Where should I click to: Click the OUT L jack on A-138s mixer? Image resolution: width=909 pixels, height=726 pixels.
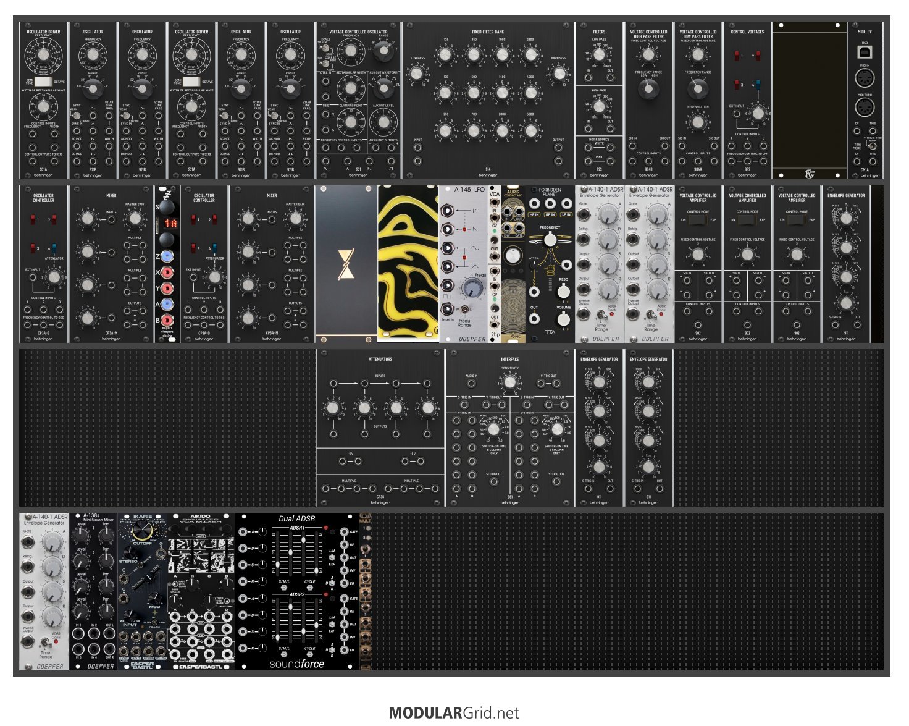[x=109, y=633]
